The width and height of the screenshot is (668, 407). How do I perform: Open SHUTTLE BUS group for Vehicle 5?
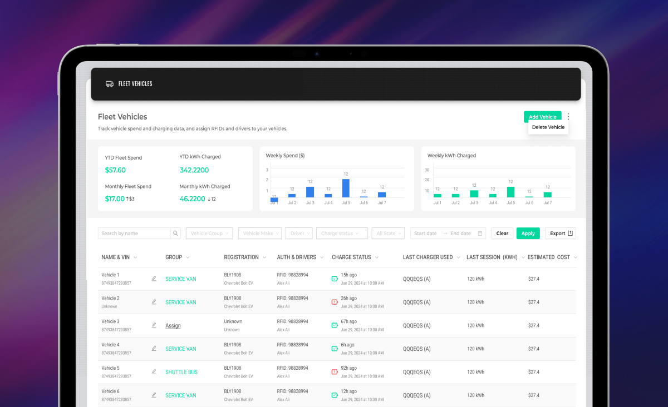coord(181,373)
